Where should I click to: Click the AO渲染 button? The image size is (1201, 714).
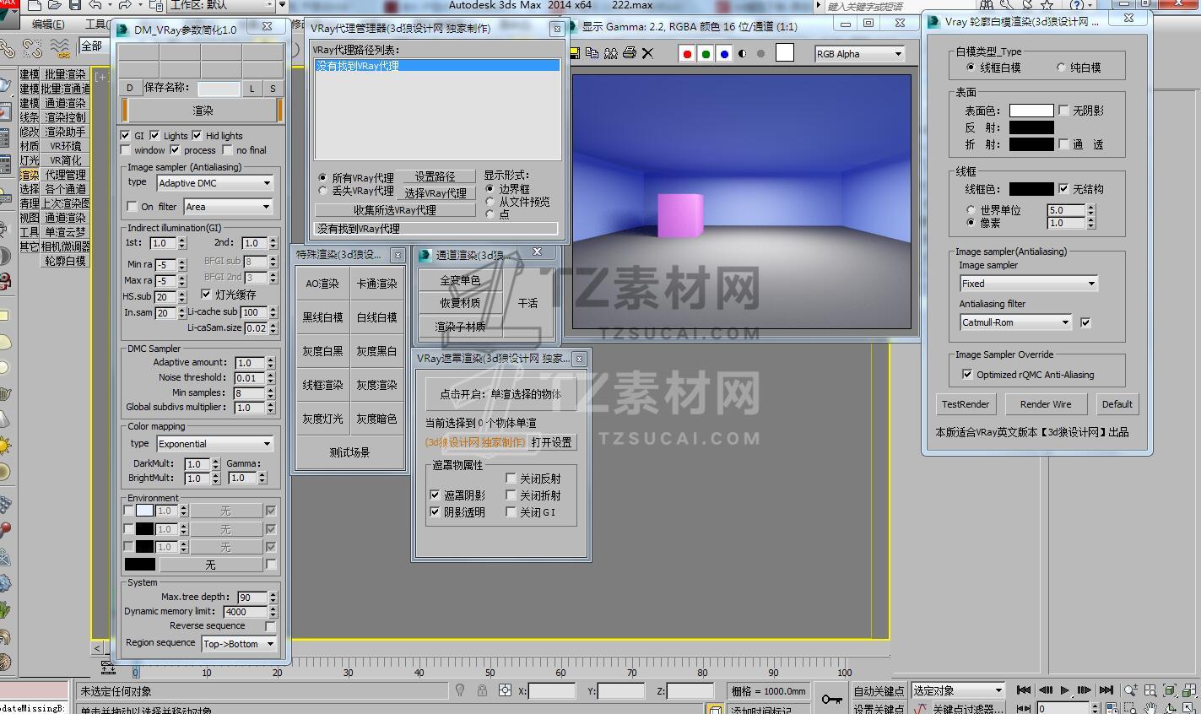tap(322, 284)
